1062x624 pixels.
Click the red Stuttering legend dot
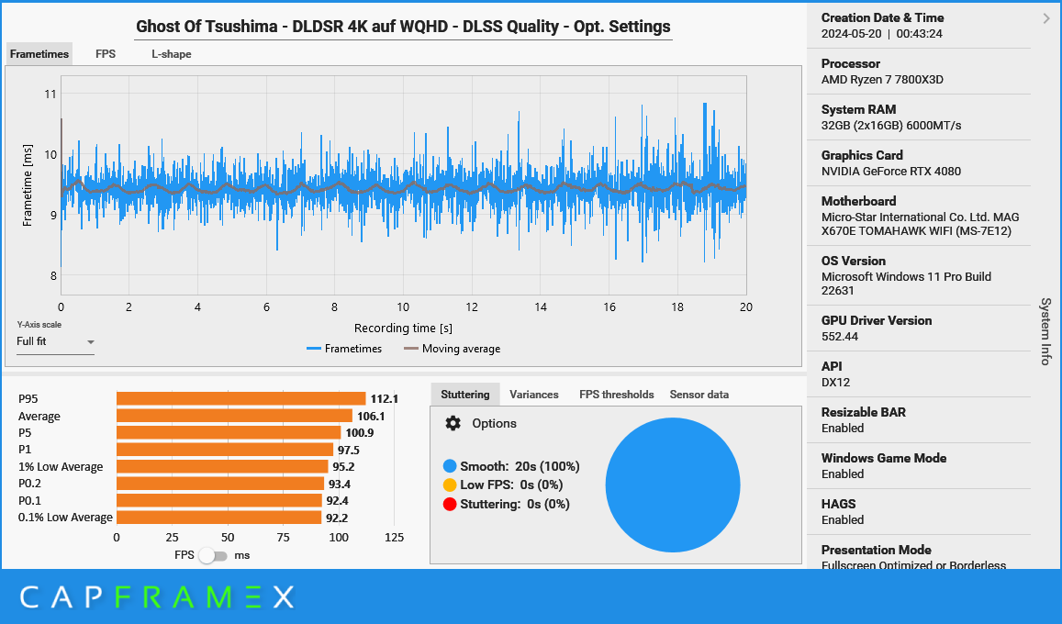[450, 504]
